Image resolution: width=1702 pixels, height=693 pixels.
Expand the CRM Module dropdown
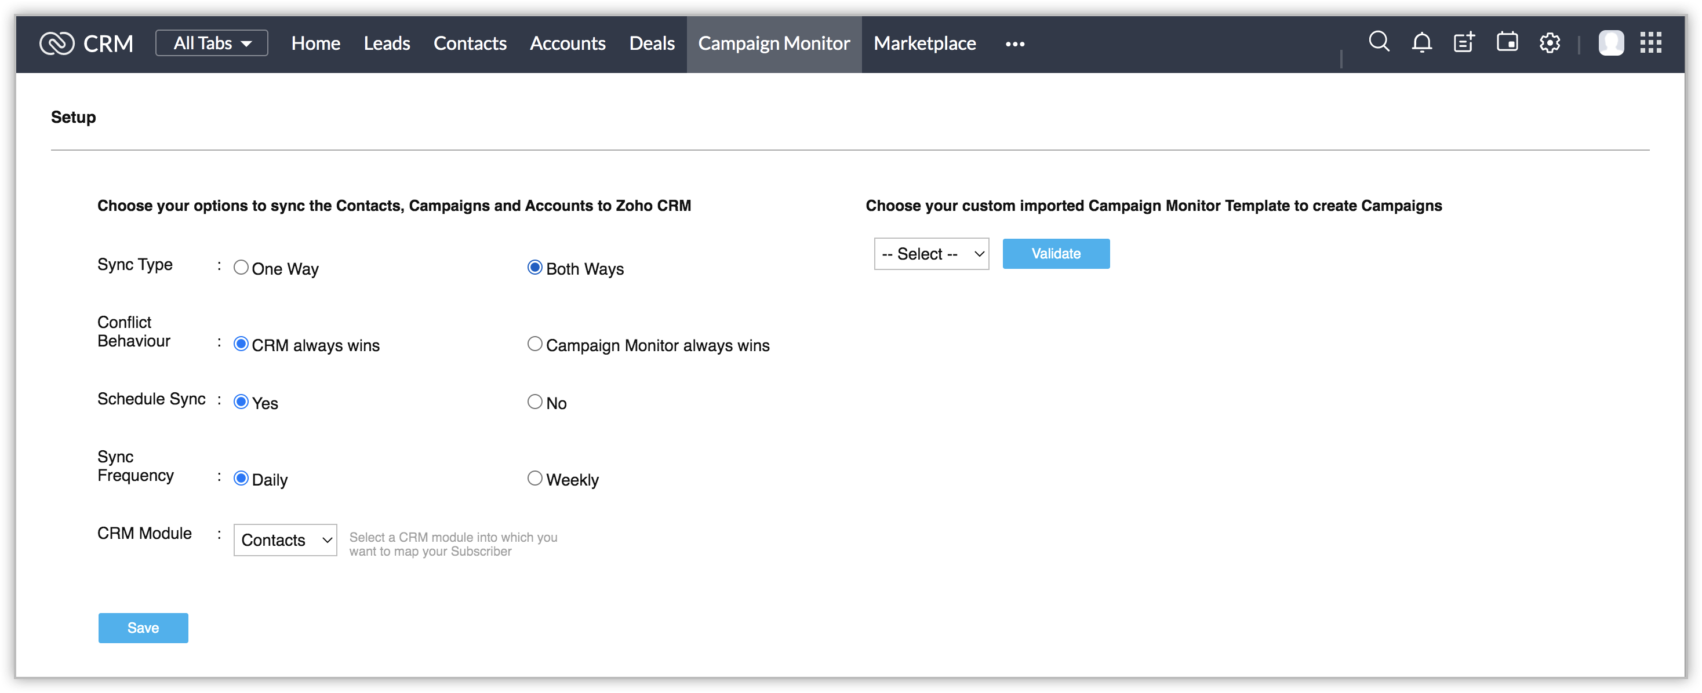285,539
